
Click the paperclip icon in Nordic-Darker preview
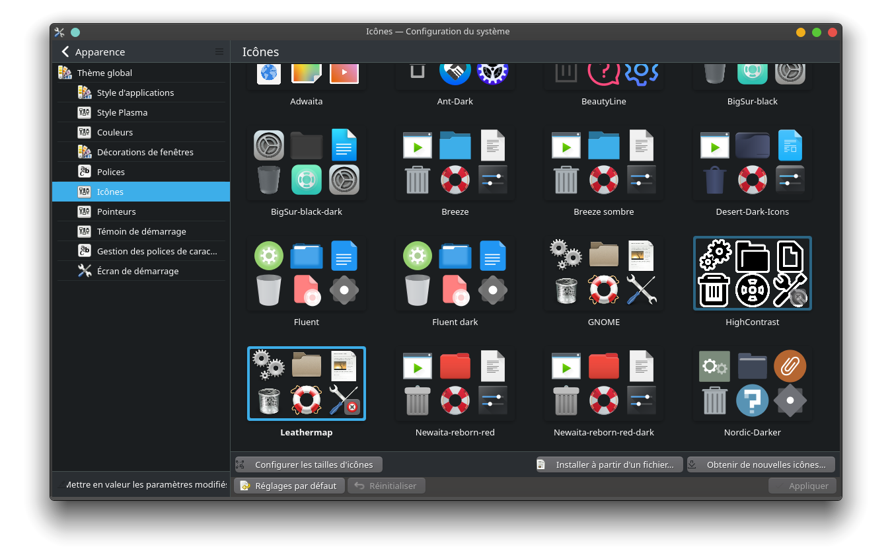[x=790, y=366]
